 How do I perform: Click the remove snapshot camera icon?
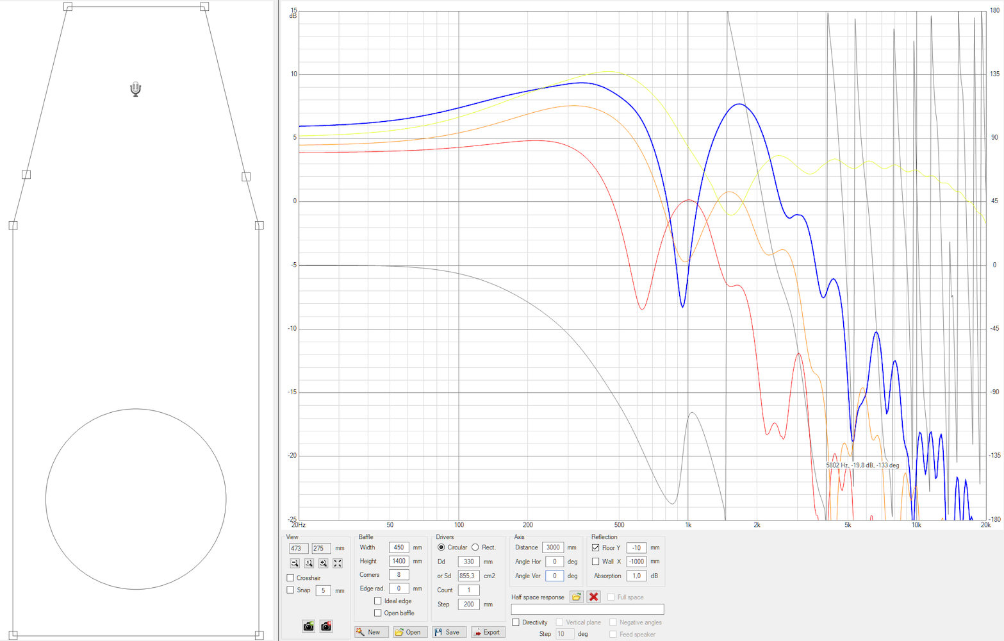coord(326,626)
